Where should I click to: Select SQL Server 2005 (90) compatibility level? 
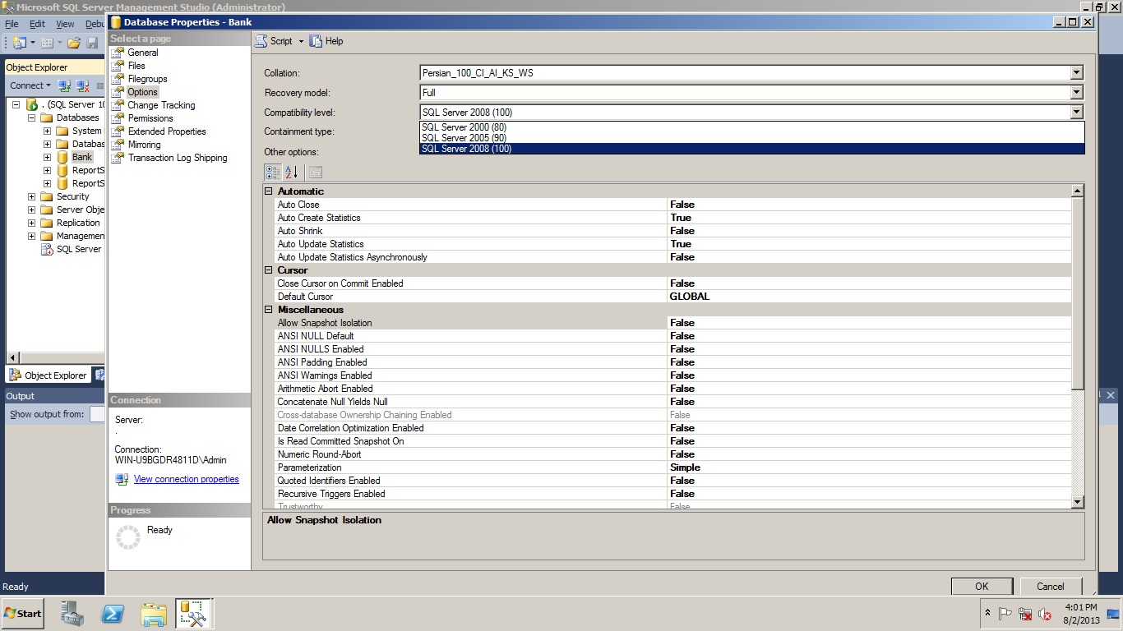[464, 138]
